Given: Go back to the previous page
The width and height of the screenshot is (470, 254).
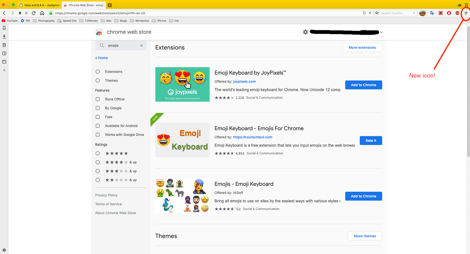Looking at the screenshot, I should [x=4, y=13].
